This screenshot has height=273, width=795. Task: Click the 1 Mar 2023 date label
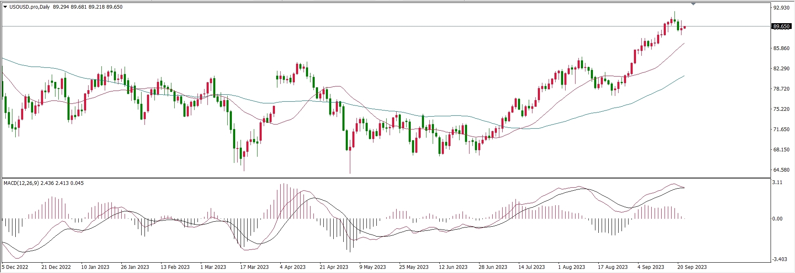coord(213,267)
